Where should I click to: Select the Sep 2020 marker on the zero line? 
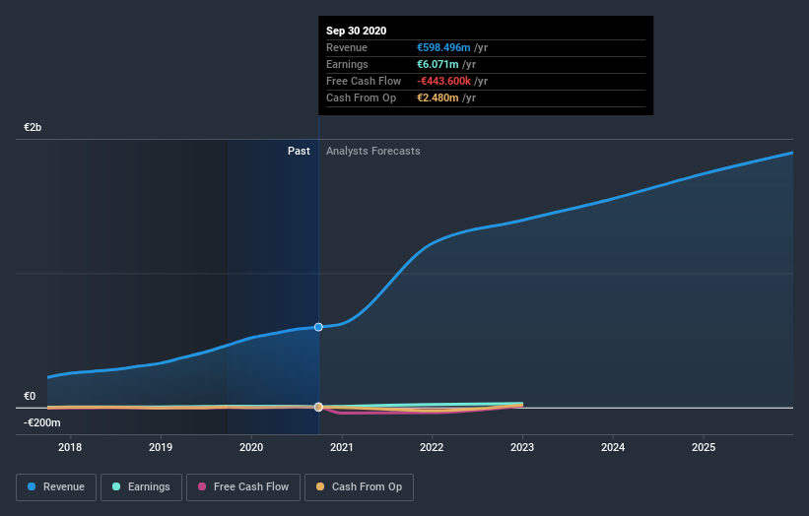pos(318,407)
